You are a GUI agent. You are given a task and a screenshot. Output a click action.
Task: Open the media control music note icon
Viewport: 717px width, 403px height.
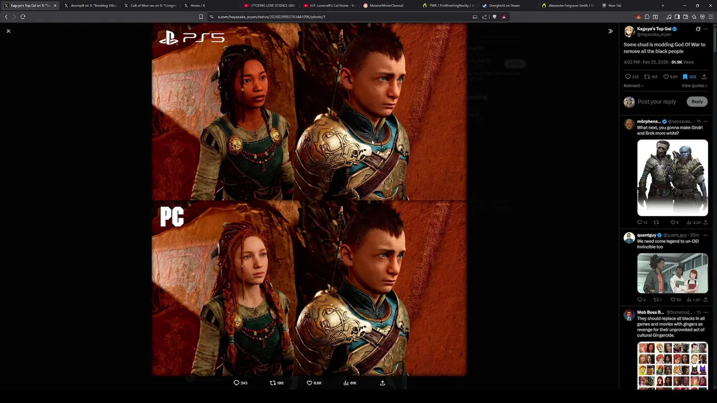669,17
